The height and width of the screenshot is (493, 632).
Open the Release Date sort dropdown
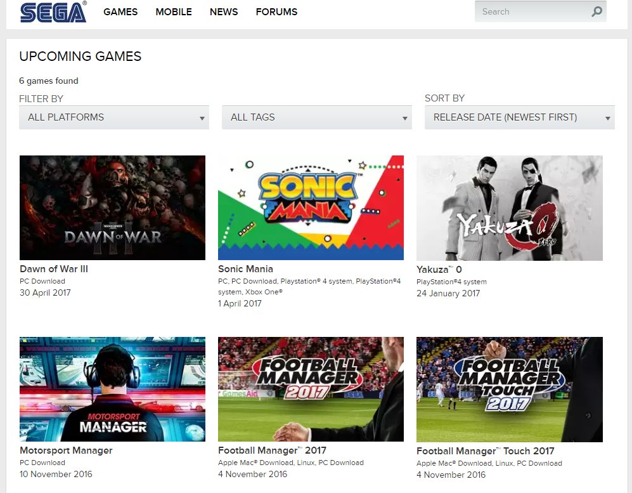click(x=519, y=117)
